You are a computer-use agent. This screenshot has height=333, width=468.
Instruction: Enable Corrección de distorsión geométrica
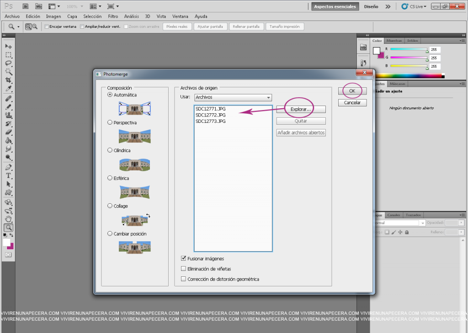coord(184,279)
